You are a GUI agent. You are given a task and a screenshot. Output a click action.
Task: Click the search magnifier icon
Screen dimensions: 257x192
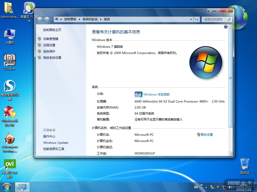229,19
